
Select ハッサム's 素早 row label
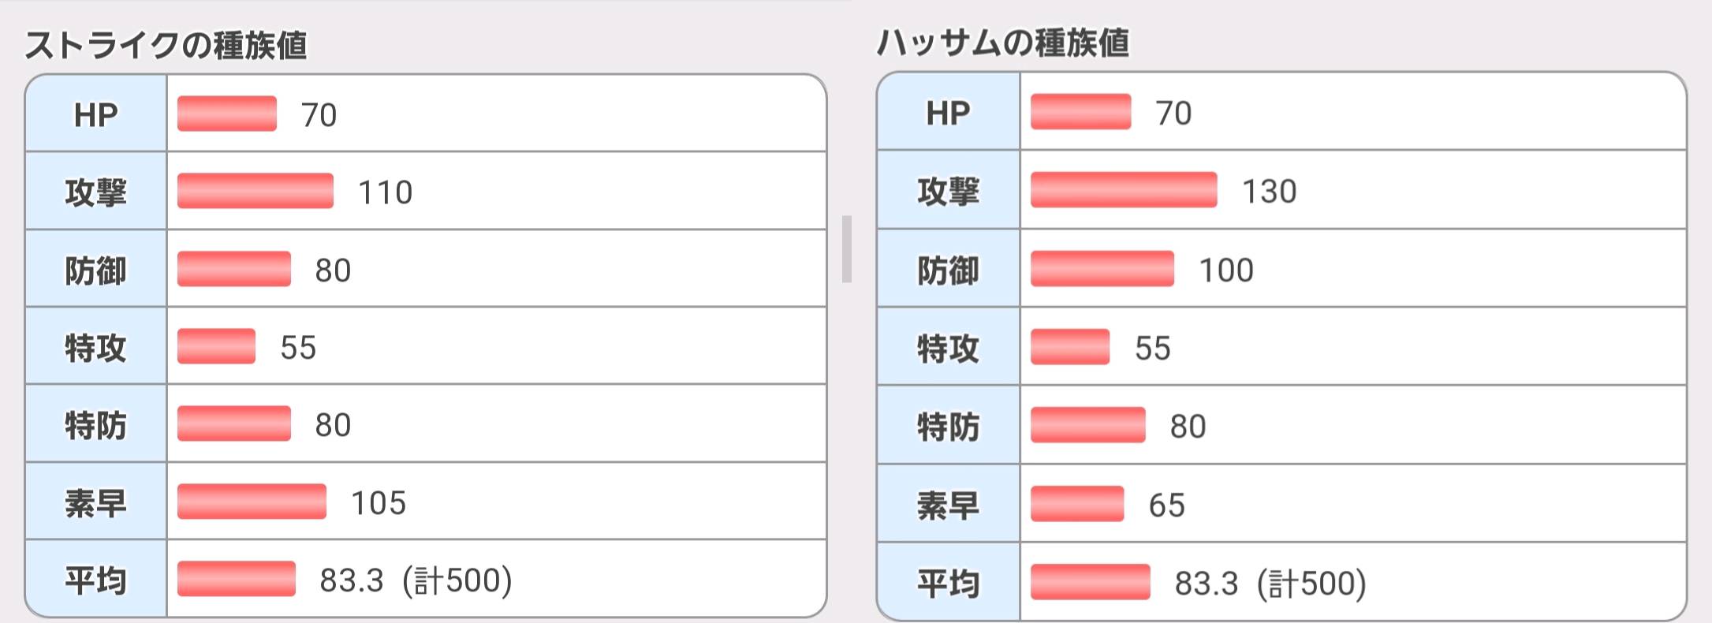click(x=948, y=505)
